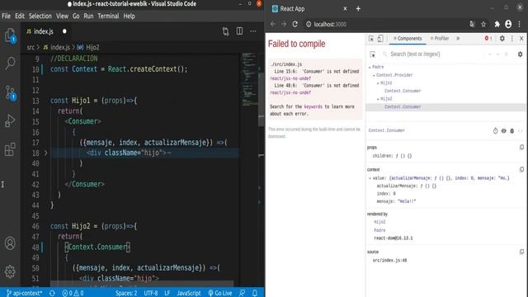Click the Hijo2 breadcrumb

pyautogui.click(x=88, y=48)
